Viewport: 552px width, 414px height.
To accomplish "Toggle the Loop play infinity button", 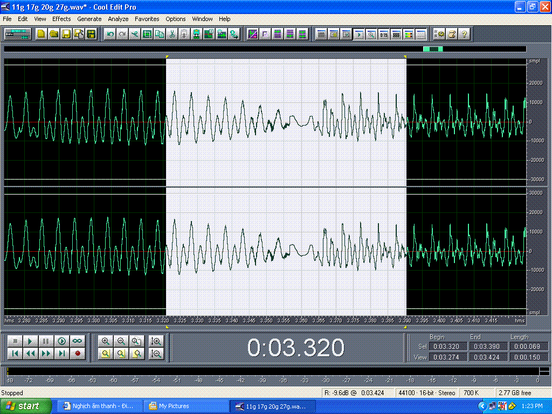I will click(x=78, y=341).
